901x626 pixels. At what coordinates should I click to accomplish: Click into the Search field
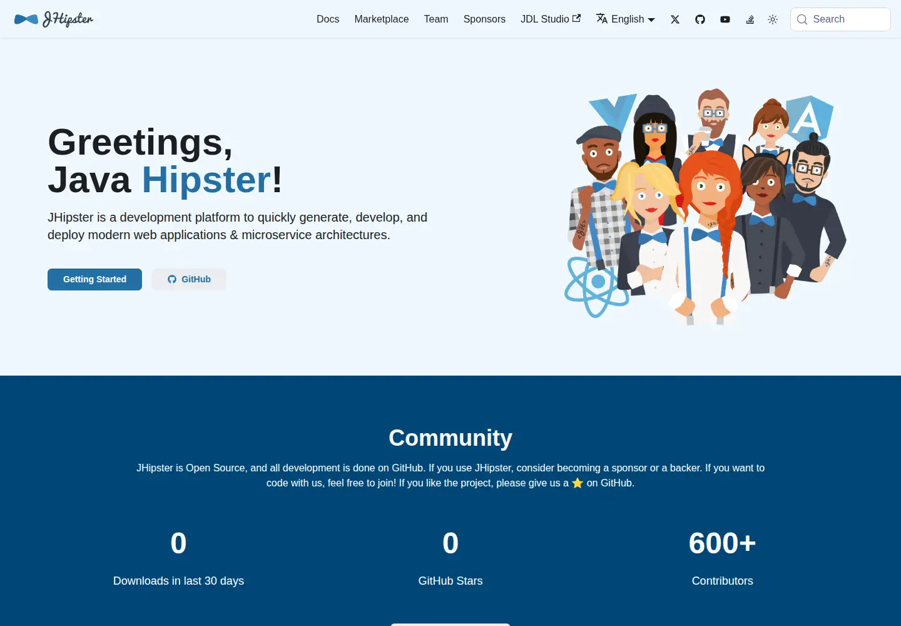click(840, 19)
